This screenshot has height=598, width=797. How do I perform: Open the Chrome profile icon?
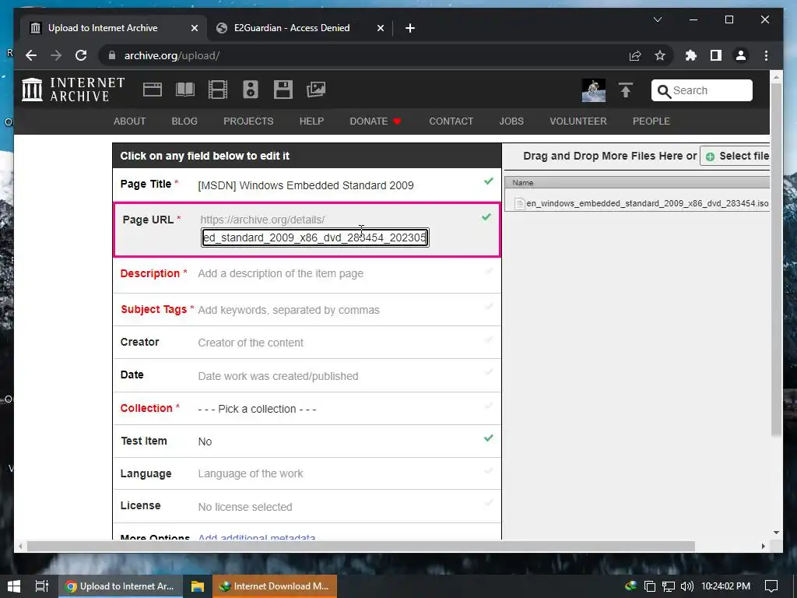point(741,55)
